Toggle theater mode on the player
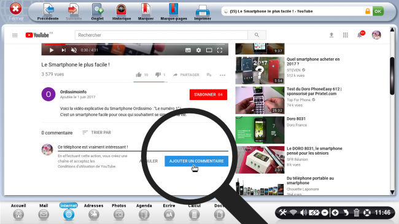The image size is (399, 224). click(209, 50)
